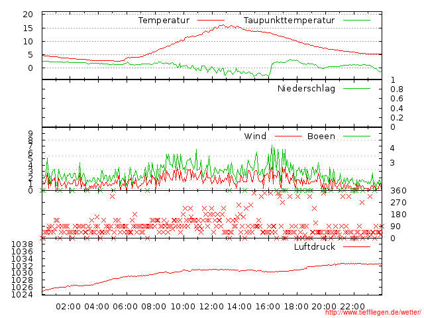Click the green Taupunkttemperatur legend line
Screen dimensions: 424x318
tap(356, 21)
